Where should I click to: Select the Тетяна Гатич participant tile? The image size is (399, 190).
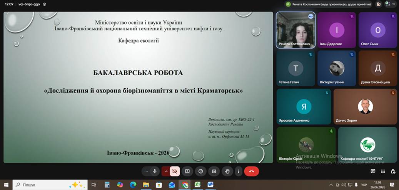(x=295, y=68)
